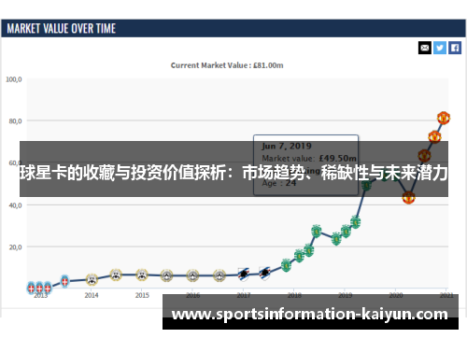Select the second-highest Manchester United badge marker
This screenshot has width=467, height=338.
coord(434,137)
